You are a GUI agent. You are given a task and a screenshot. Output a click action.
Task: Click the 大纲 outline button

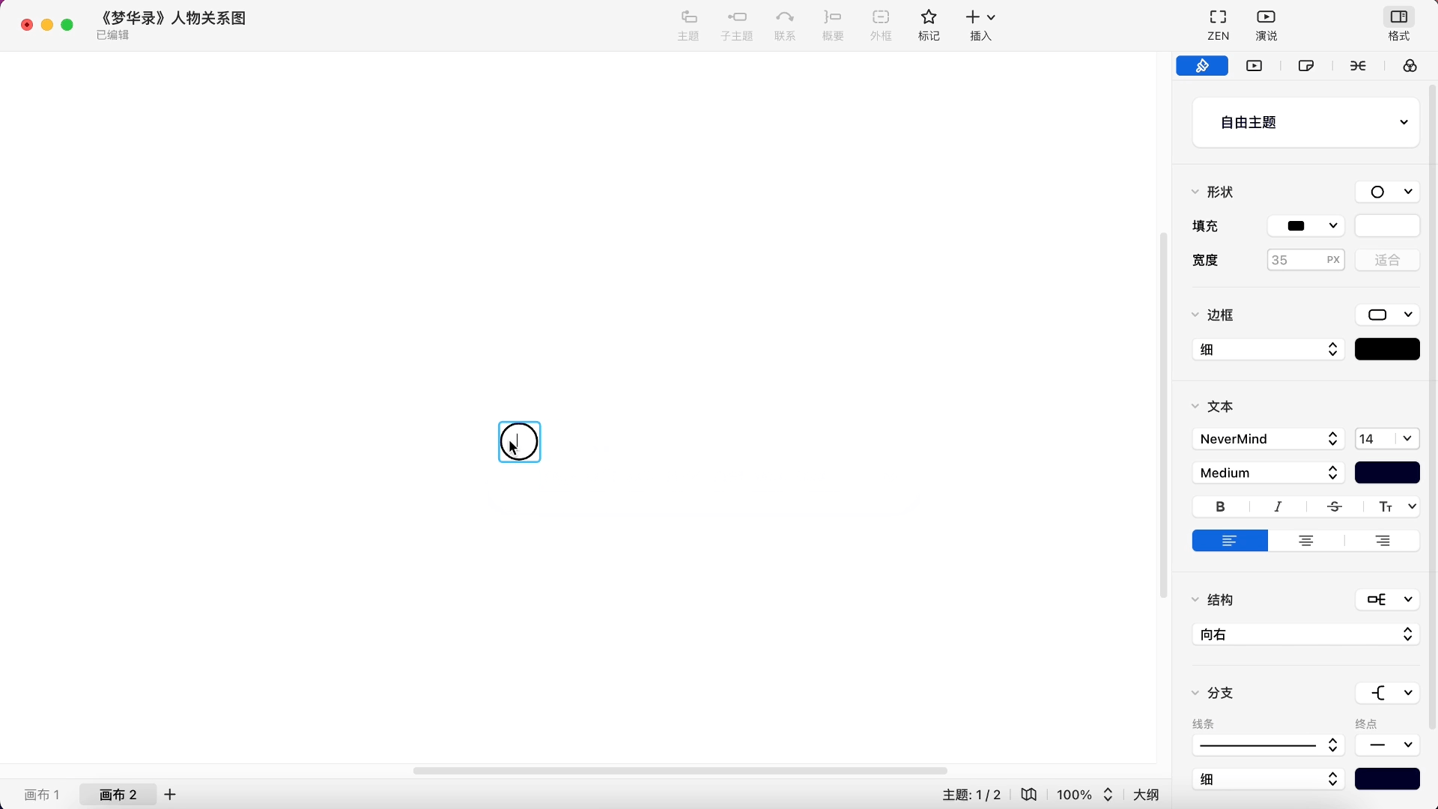point(1146,795)
